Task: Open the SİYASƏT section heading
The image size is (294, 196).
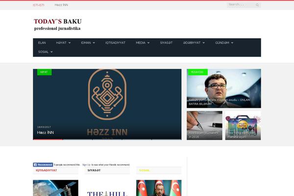Action: 94,171
